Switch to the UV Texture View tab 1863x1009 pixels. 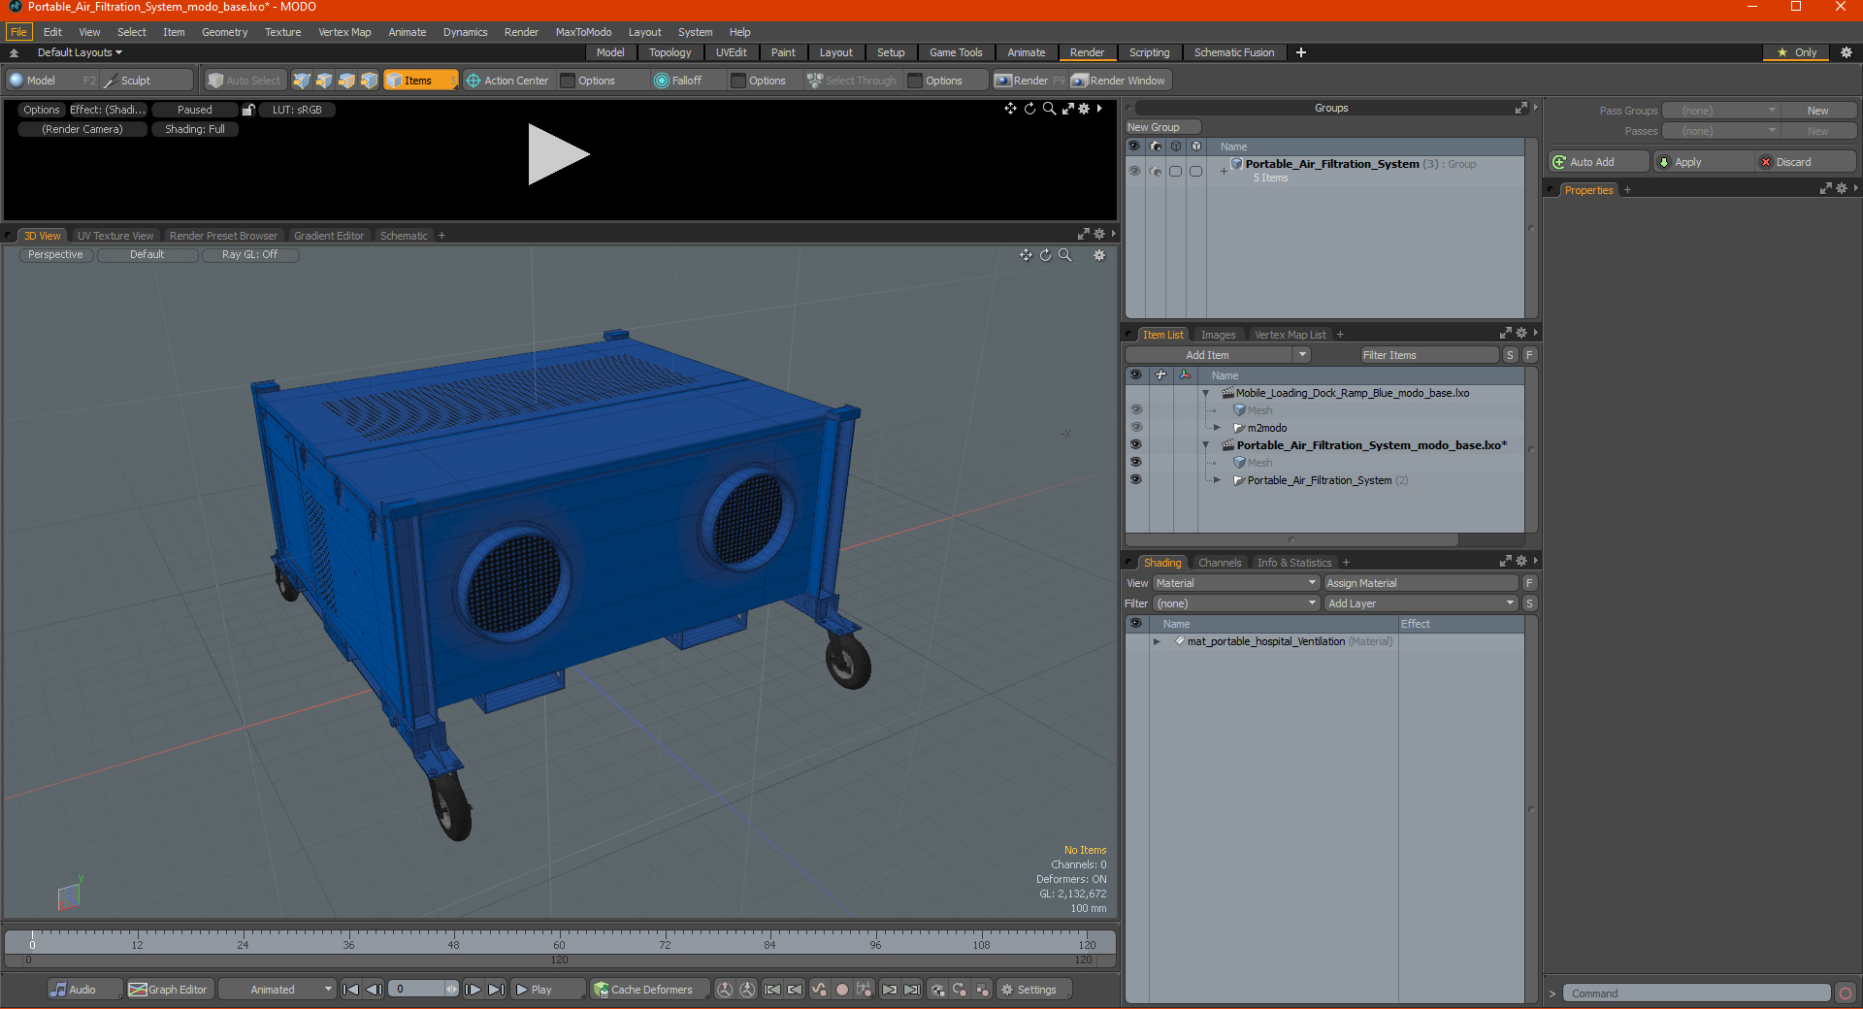pyautogui.click(x=115, y=236)
